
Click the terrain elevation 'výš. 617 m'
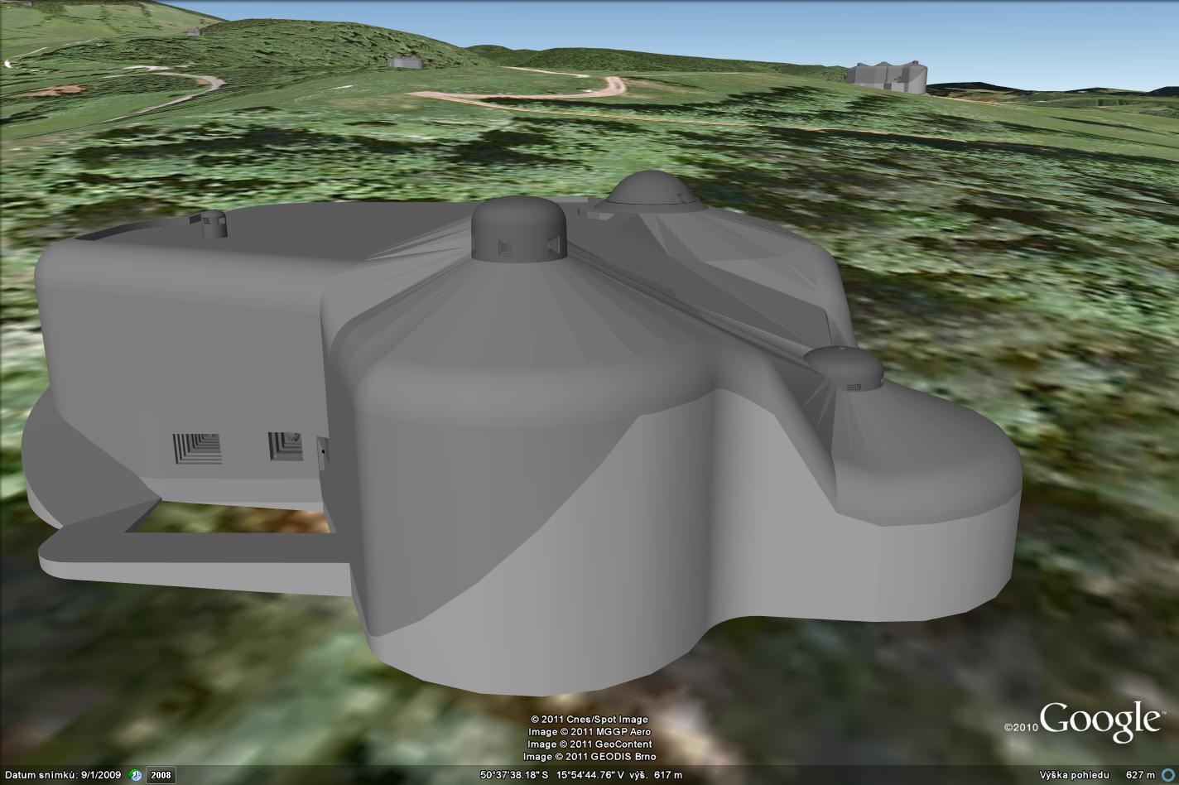pyautogui.click(x=657, y=775)
